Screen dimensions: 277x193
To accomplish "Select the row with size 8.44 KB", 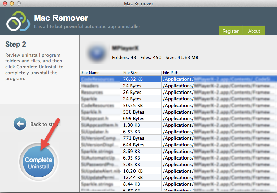I will click(x=179, y=184).
